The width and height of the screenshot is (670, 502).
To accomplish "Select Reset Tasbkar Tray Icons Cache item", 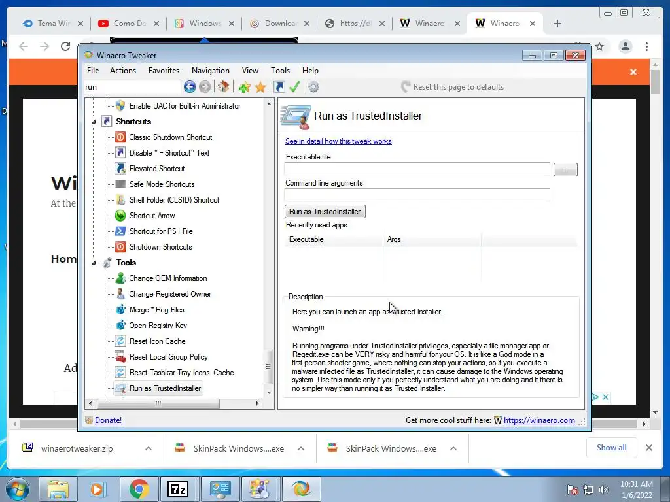I will tap(182, 373).
